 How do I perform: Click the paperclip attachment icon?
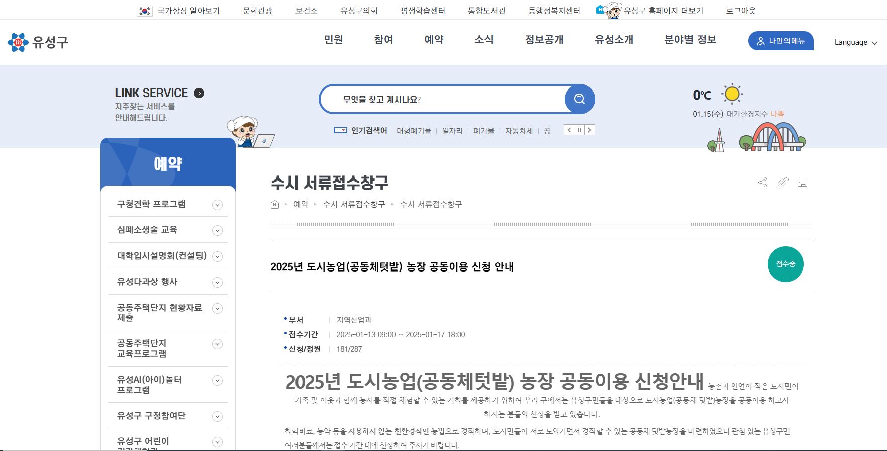tap(782, 182)
